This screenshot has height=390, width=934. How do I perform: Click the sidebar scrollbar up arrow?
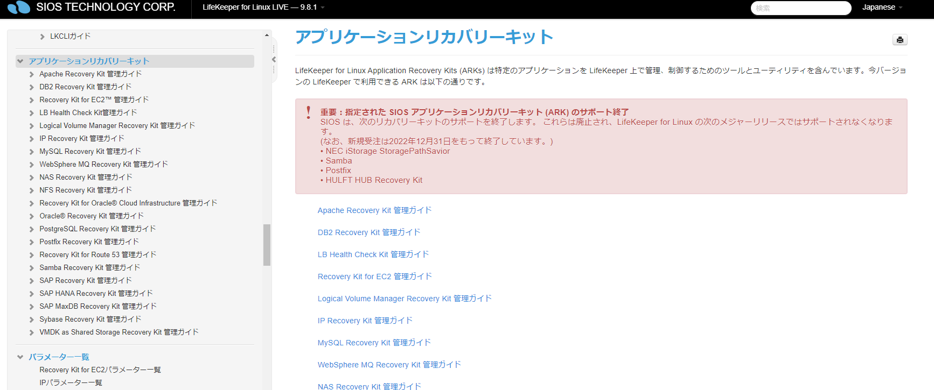(267, 35)
